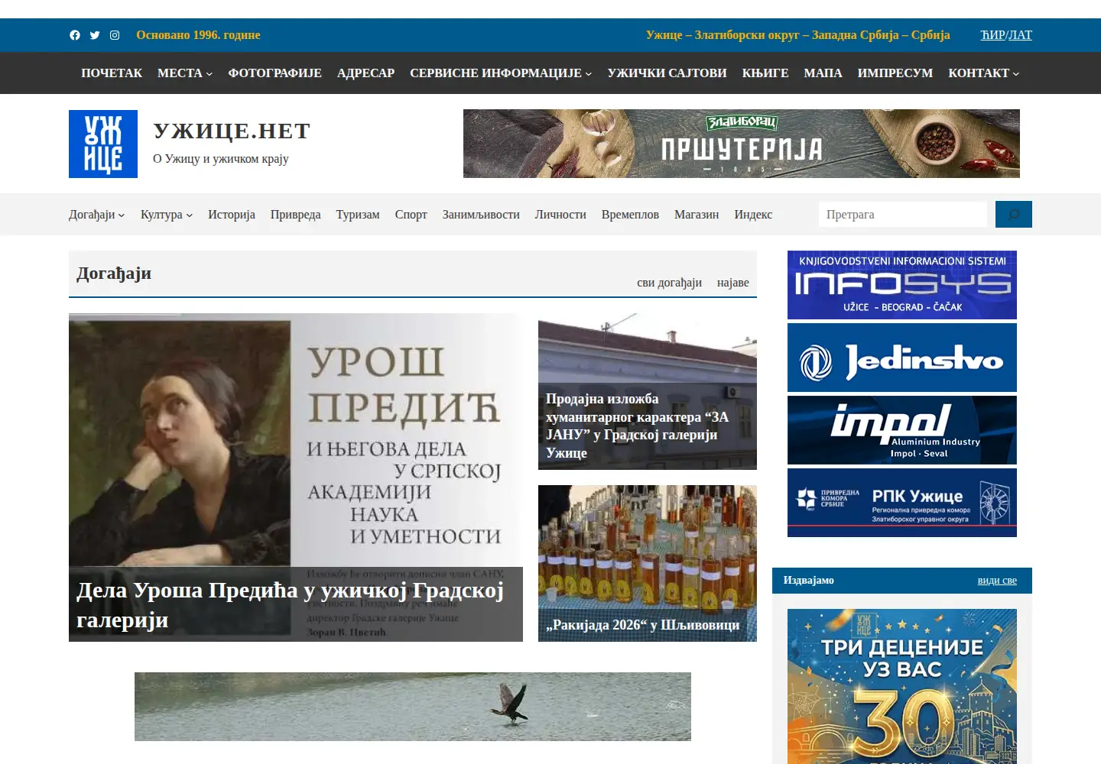Open the Историја category
The height and width of the screenshot is (764, 1101).
pos(232,215)
